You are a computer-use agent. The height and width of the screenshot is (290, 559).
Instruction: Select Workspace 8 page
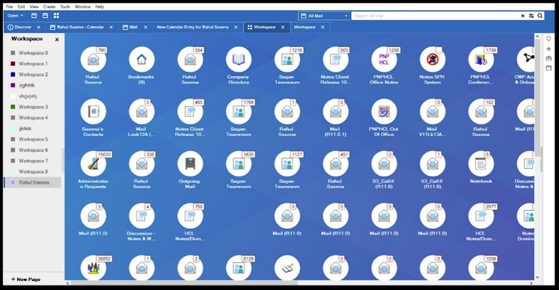(33, 172)
